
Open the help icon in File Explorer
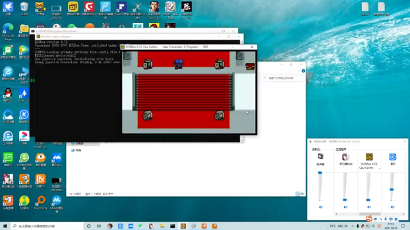tap(303, 71)
